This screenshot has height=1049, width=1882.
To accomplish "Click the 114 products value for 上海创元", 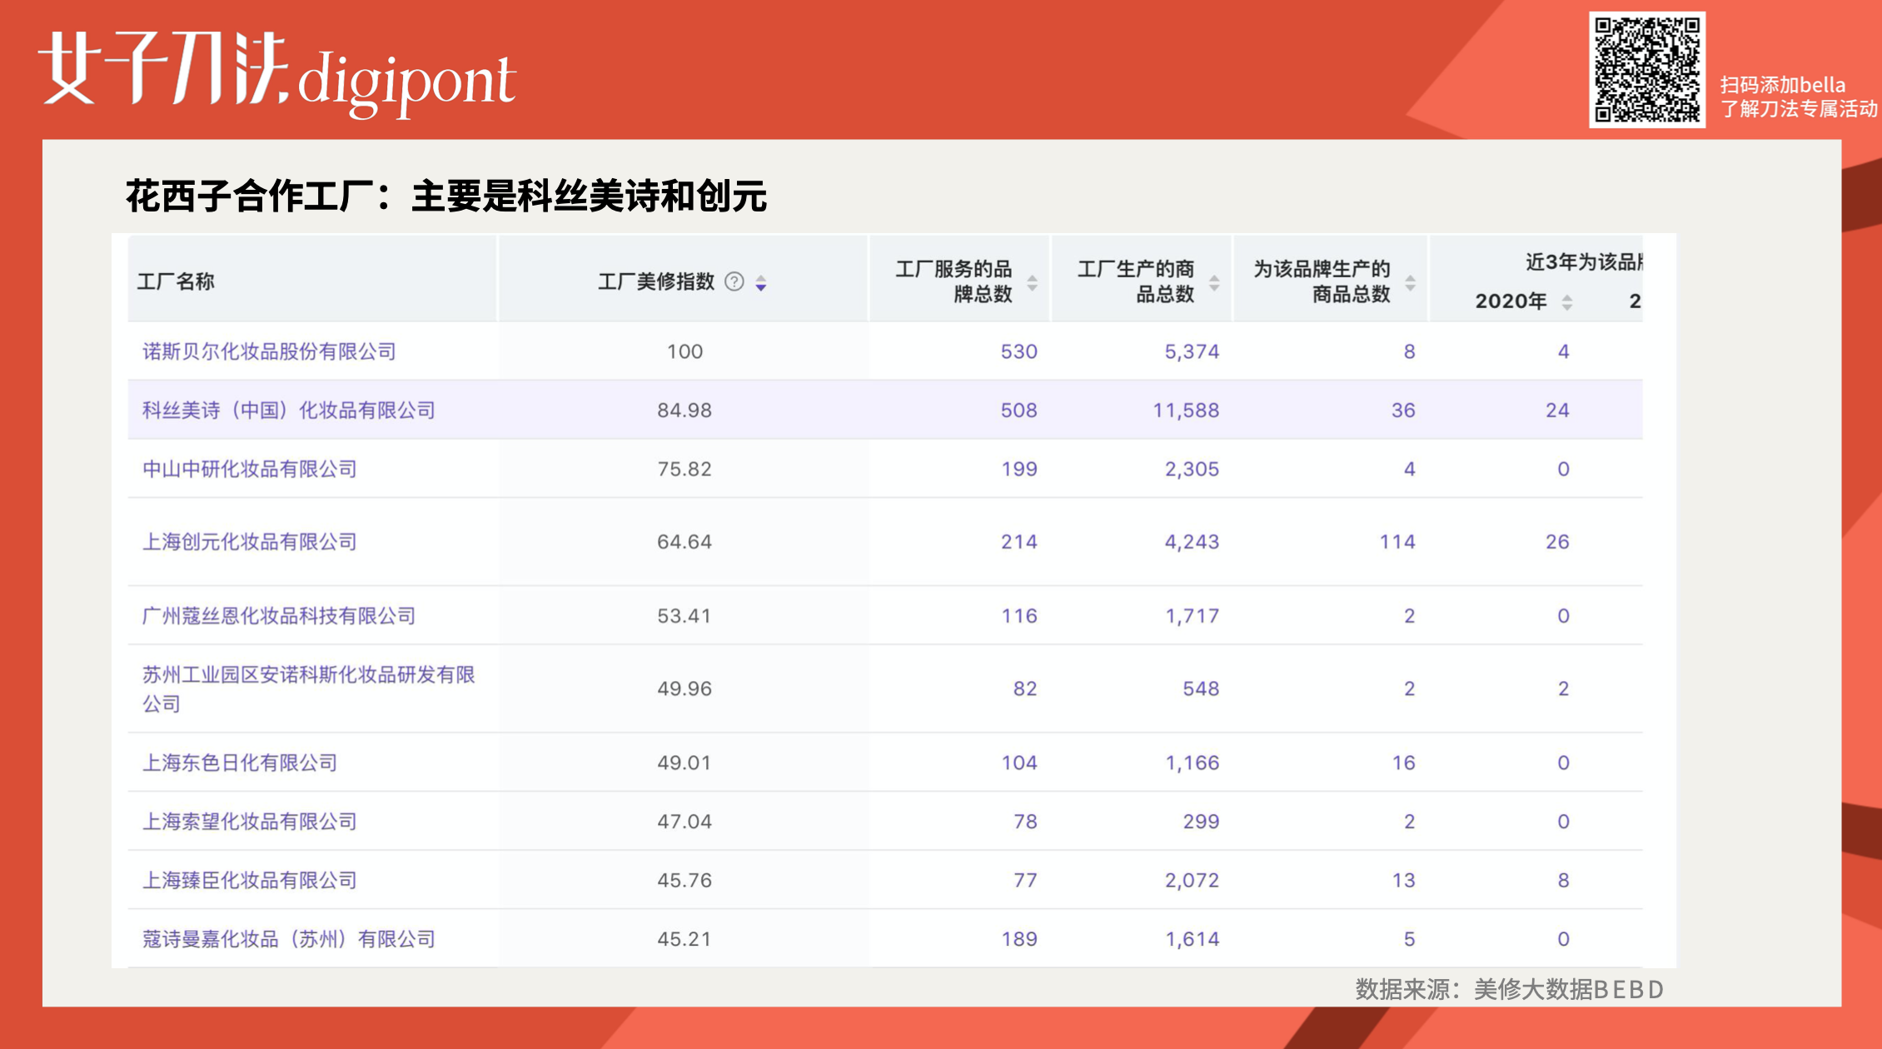I will (x=1399, y=541).
